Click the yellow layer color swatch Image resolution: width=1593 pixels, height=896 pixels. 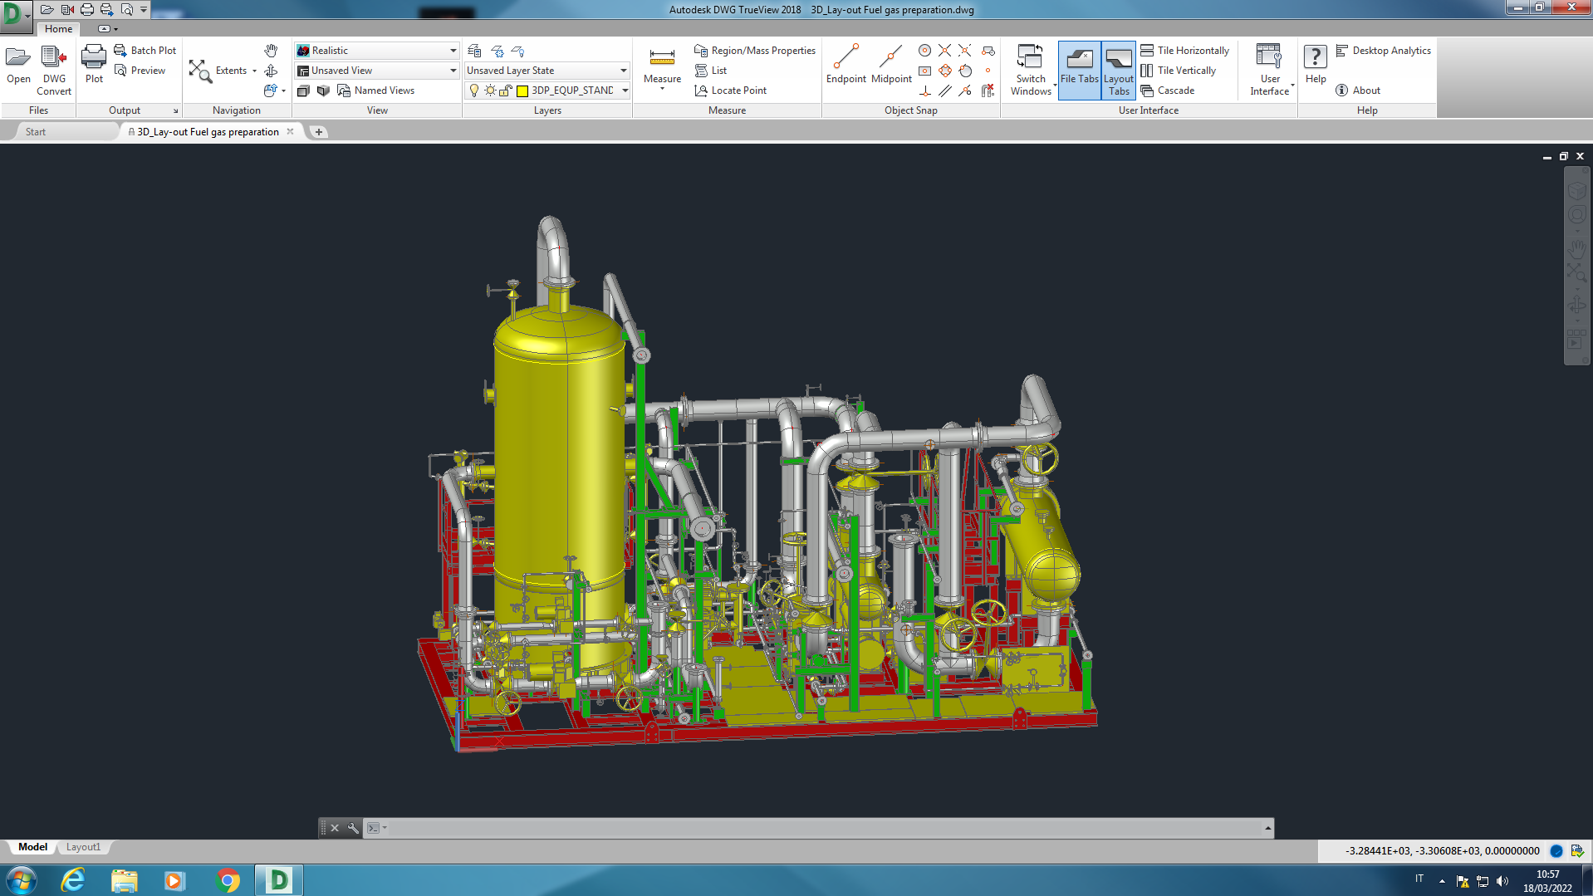coord(522,91)
